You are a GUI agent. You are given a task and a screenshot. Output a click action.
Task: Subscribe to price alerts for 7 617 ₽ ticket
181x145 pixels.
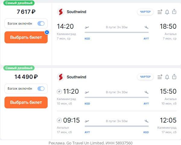tap(167, 12)
